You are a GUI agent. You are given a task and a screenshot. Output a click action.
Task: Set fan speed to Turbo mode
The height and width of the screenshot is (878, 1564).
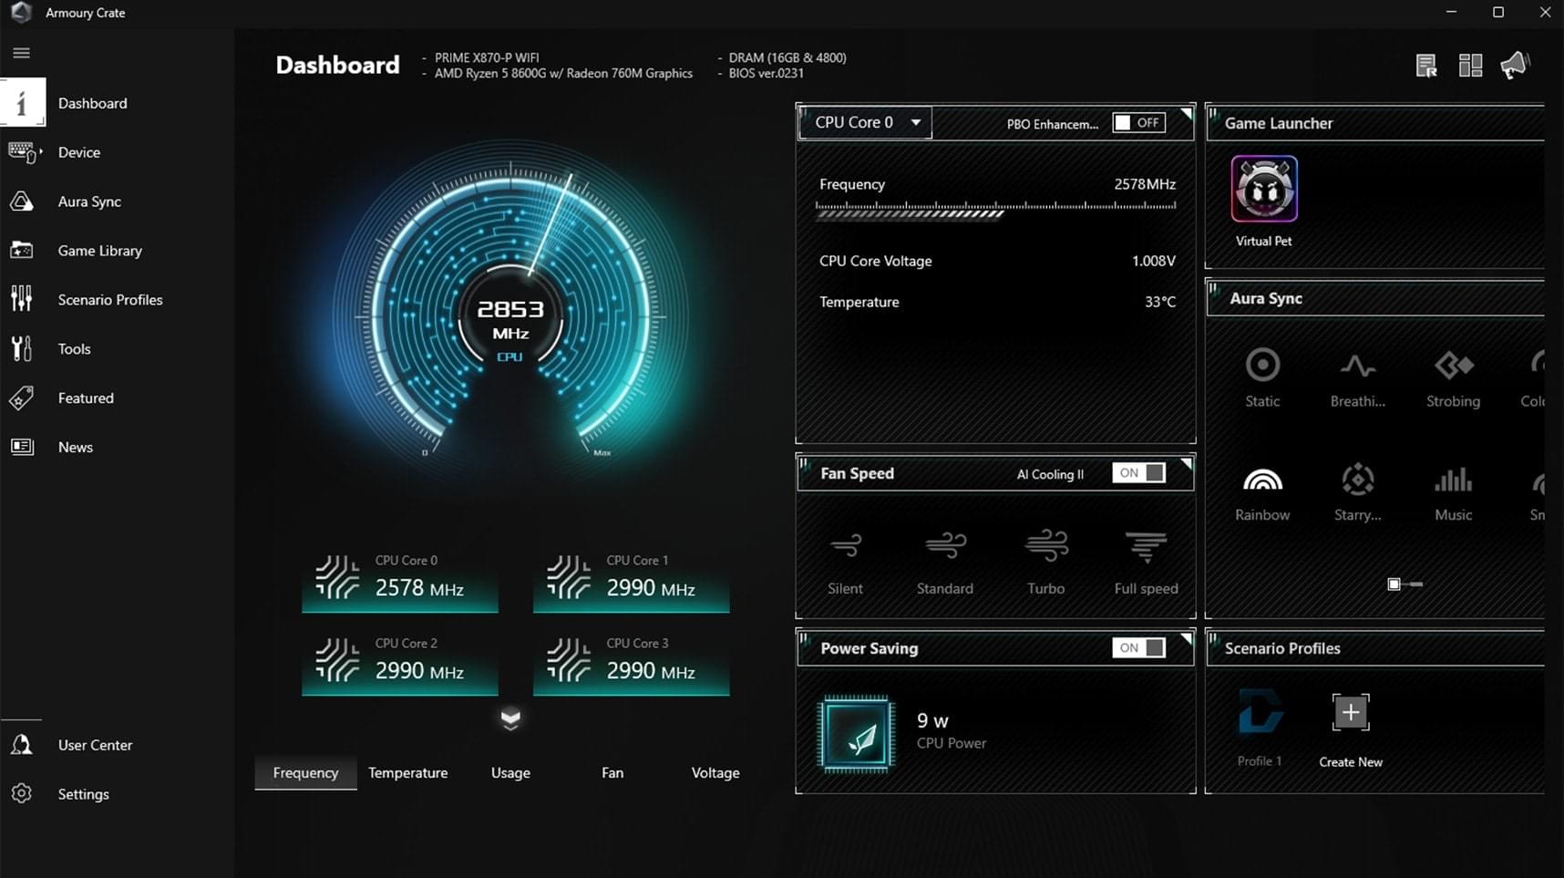(x=1045, y=547)
